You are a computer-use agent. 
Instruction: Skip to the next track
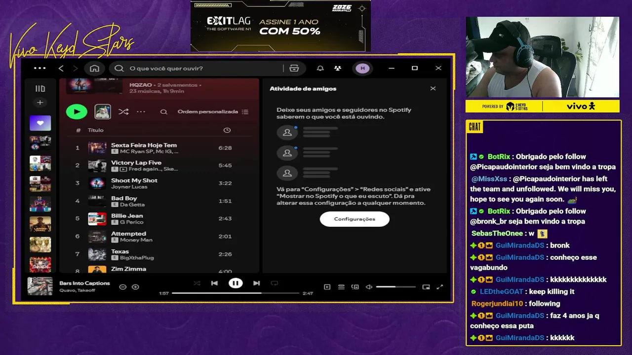point(256,283)
